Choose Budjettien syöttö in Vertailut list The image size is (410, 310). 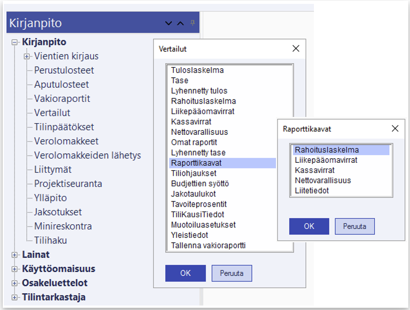[199, 184]
